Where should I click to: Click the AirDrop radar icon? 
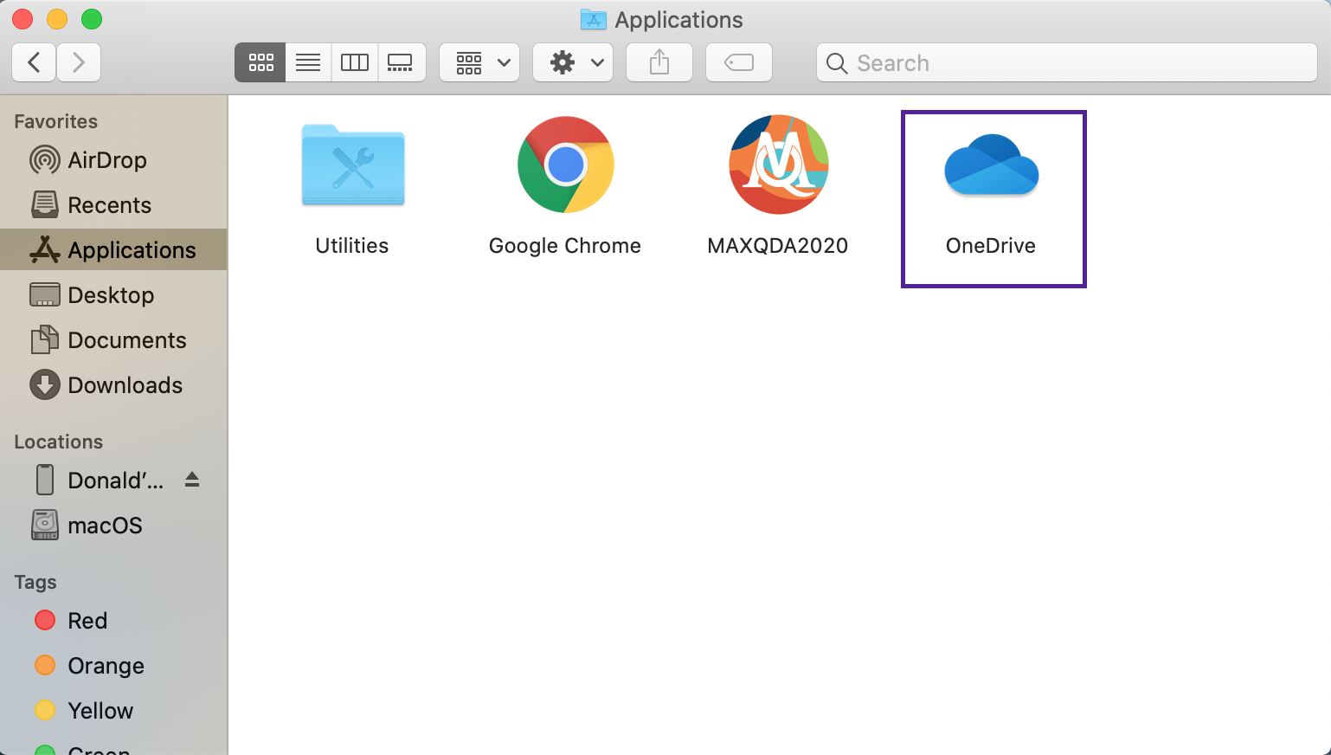pyautogui.click(x=45, y=160)
